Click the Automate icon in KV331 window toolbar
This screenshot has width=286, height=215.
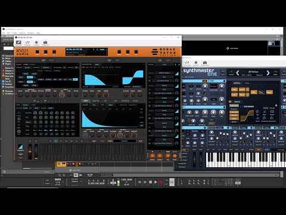27,43
